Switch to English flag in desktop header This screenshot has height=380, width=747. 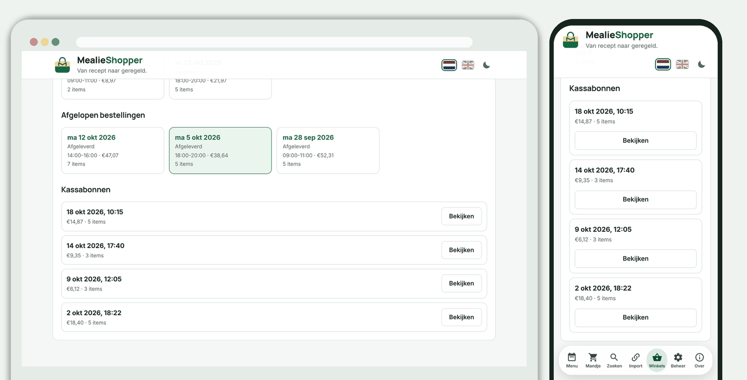[468, 65]
